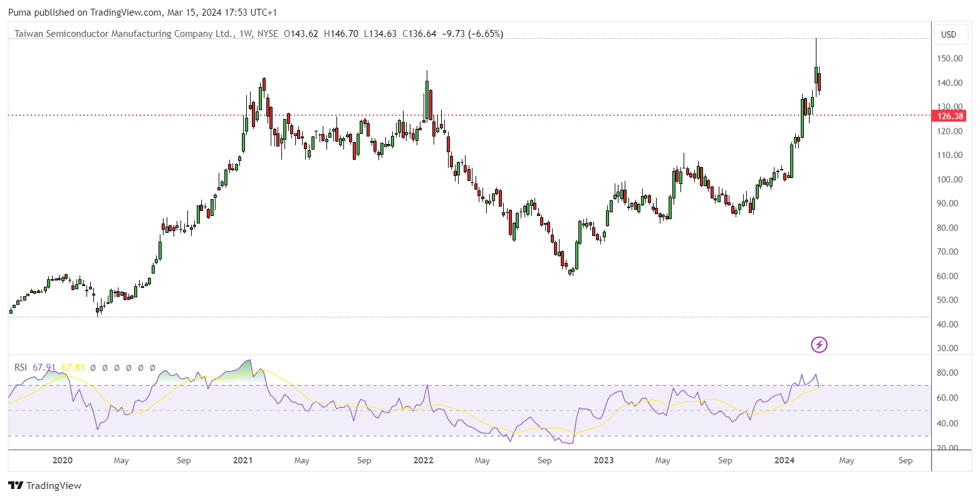
Task: Click the TradingView logo at bottom left
Action: pyautogui.click(x=44, y=485)
